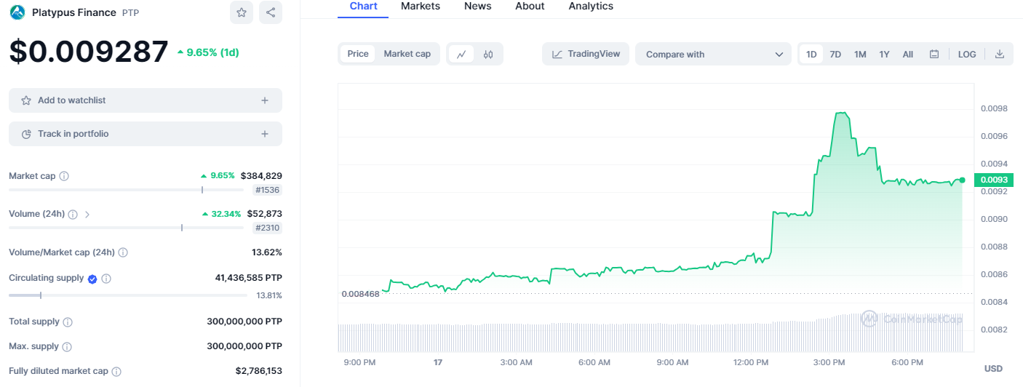Open the calendar date range picker
This screenshot has width=1023, height=387.
pyautogui.click(x=934, y=54)
